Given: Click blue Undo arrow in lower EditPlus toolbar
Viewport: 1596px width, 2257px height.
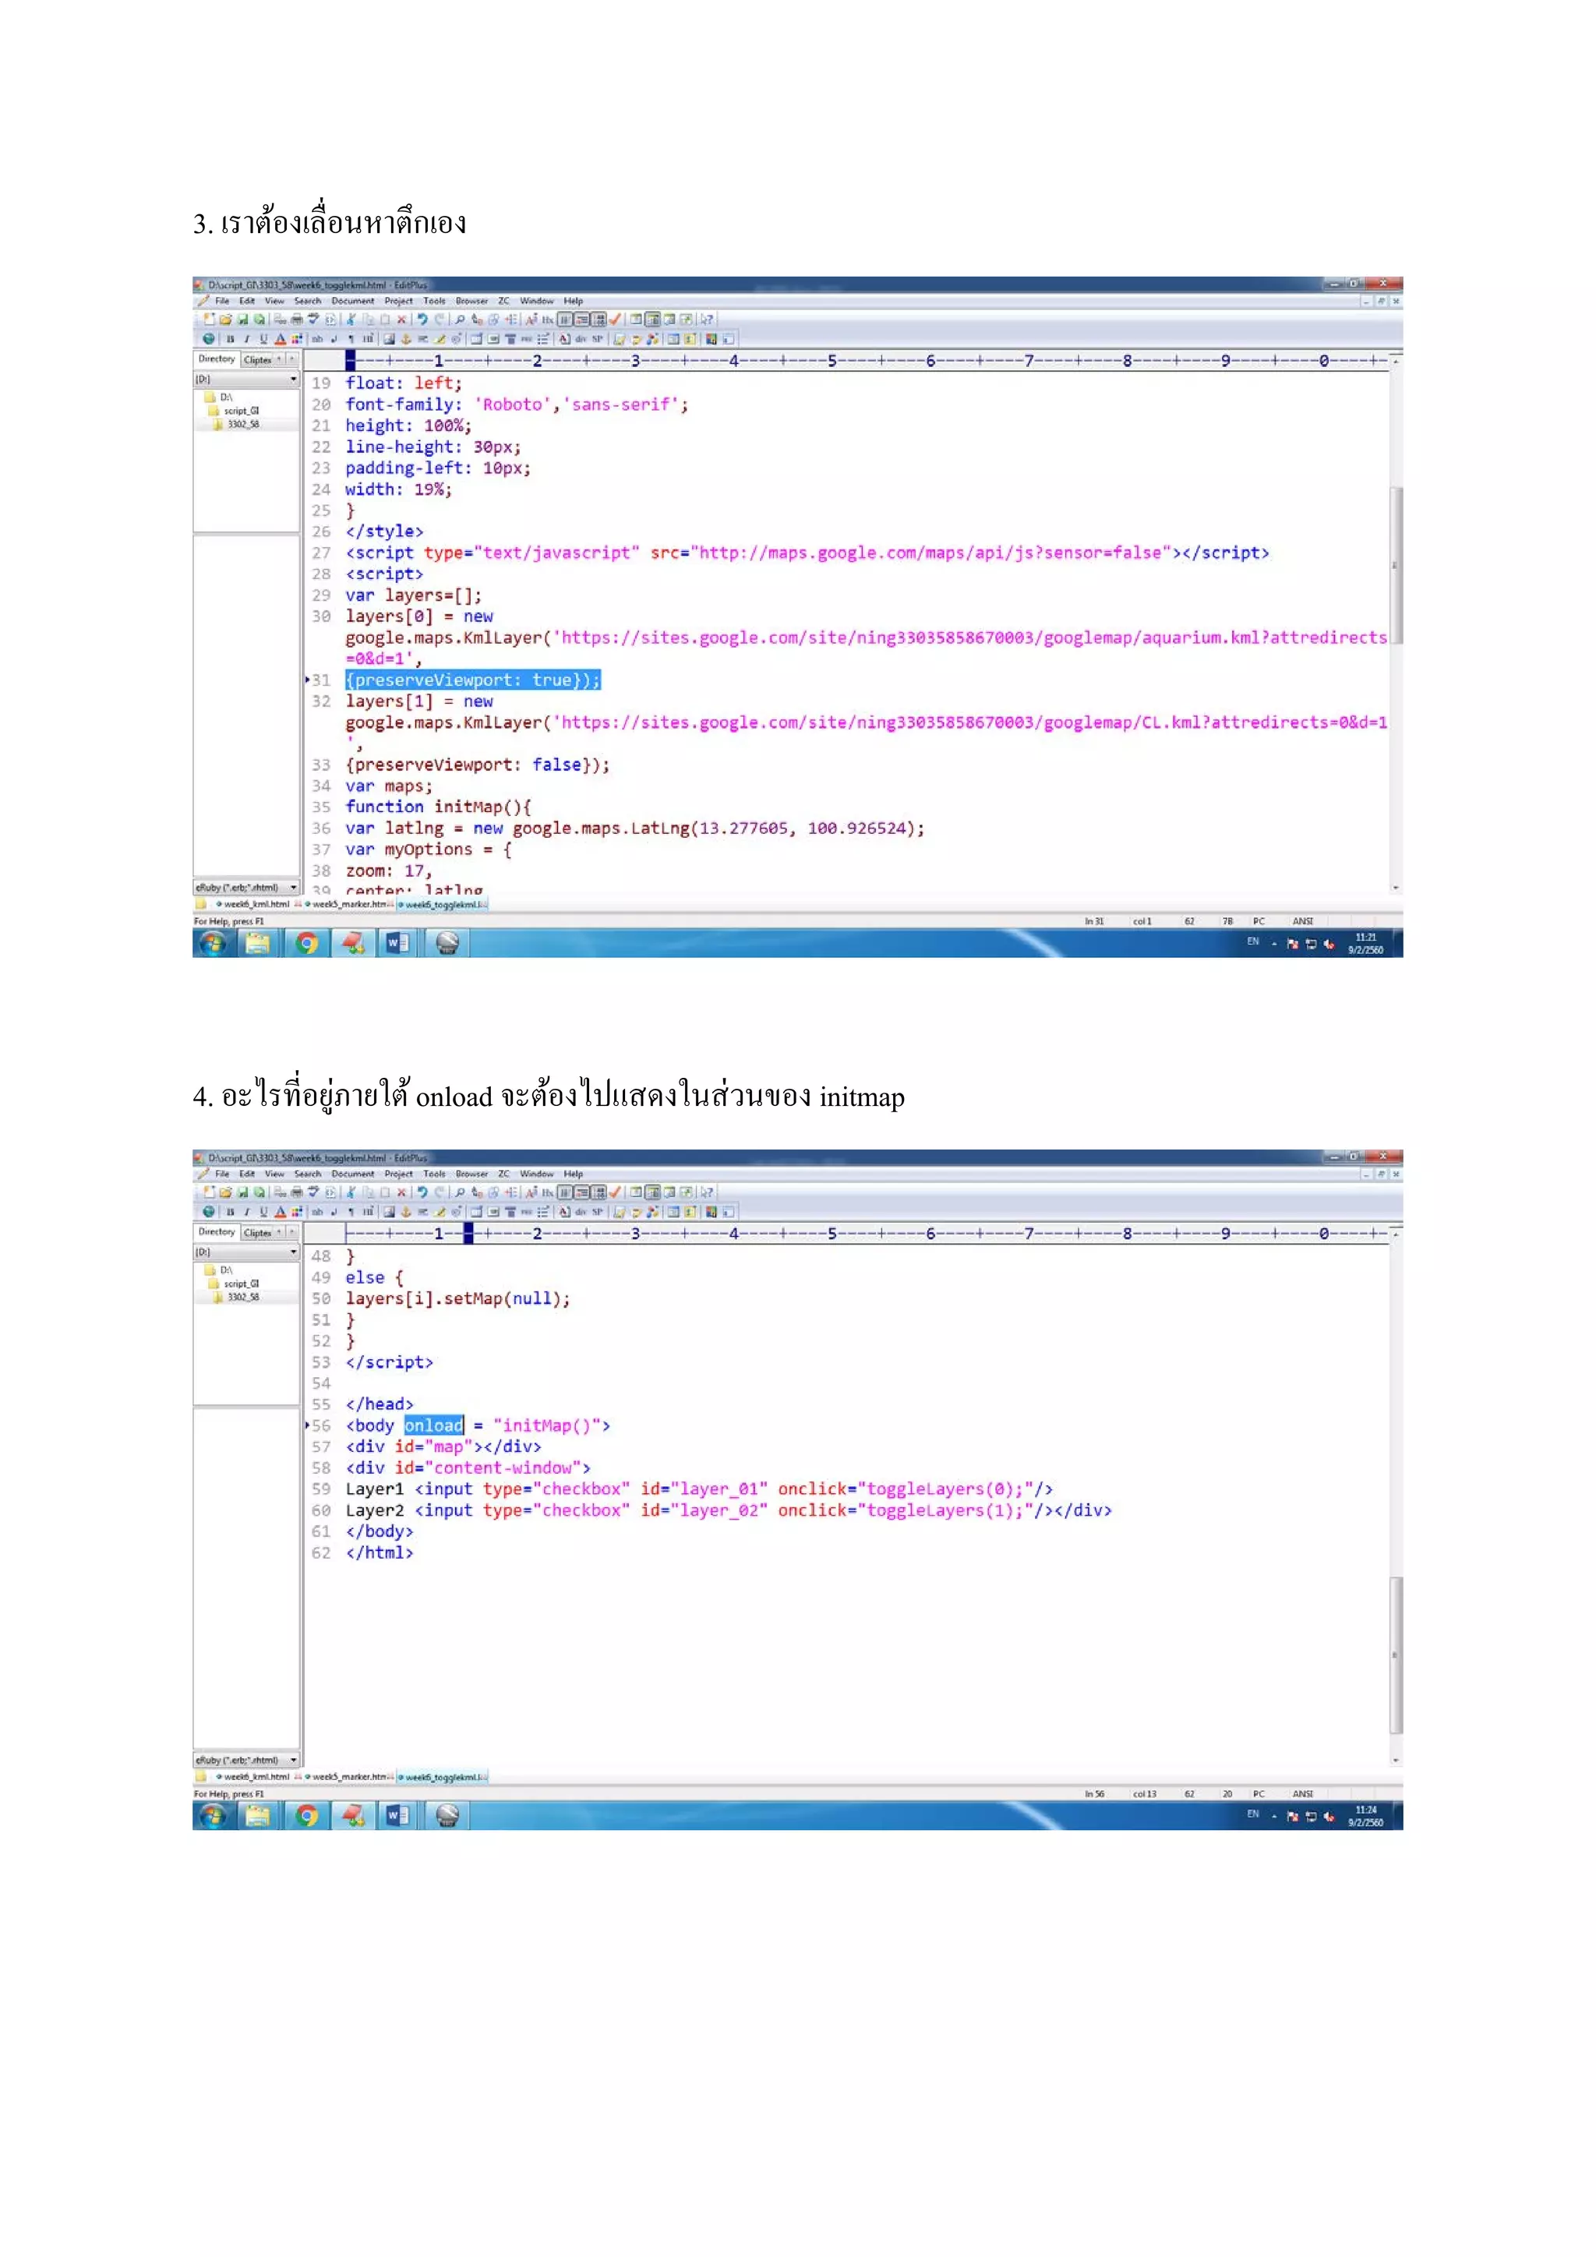Looking at the screenshot, I should pyautogui.click(x=422, y=1192).
